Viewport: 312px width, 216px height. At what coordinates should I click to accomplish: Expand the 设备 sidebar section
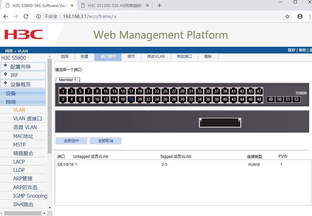23,93
